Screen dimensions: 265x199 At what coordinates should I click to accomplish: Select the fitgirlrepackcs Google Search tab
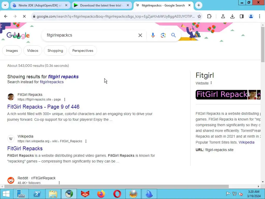[163, 5]
